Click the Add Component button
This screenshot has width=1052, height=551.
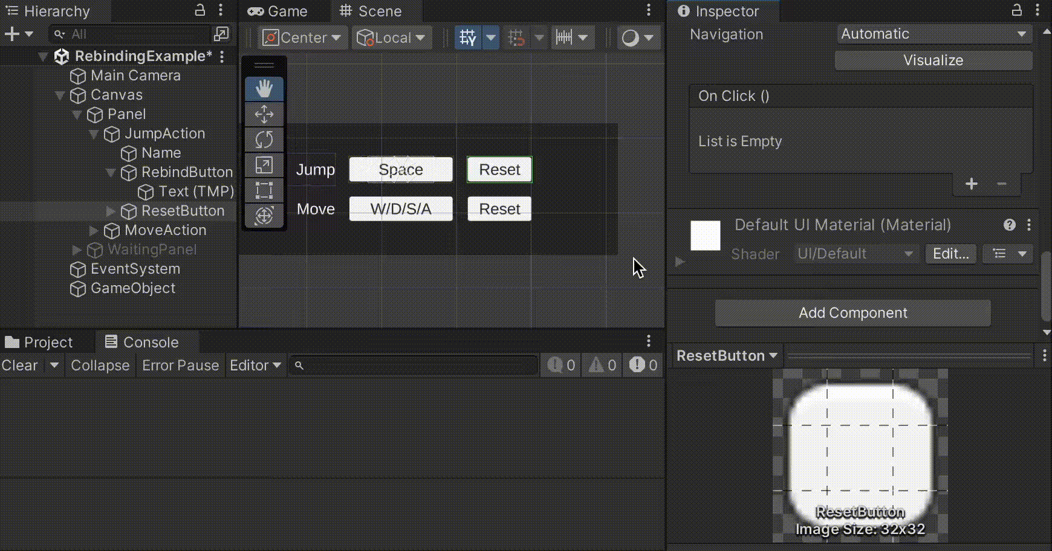click(x=852, y=313)
